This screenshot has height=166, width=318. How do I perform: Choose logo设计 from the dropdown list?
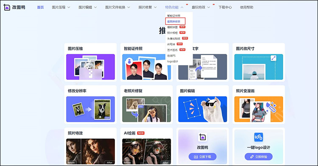[173, 62]
